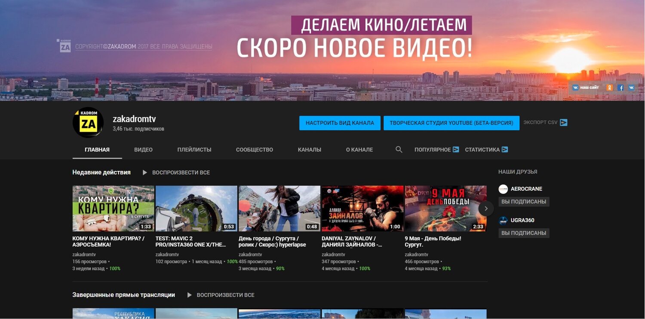Image resolution: width=645 pixels, height=319 pixels.
Task: Open the VK 'наш сайт' banner link
Action: click(x=585, y=88)
